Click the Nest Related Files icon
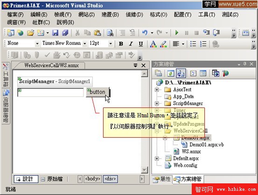258x195 pixels. point(181,73)
